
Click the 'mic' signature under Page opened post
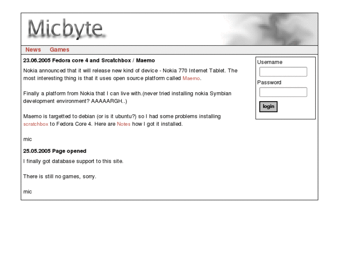pyautogui.click(x=28, y=192)
